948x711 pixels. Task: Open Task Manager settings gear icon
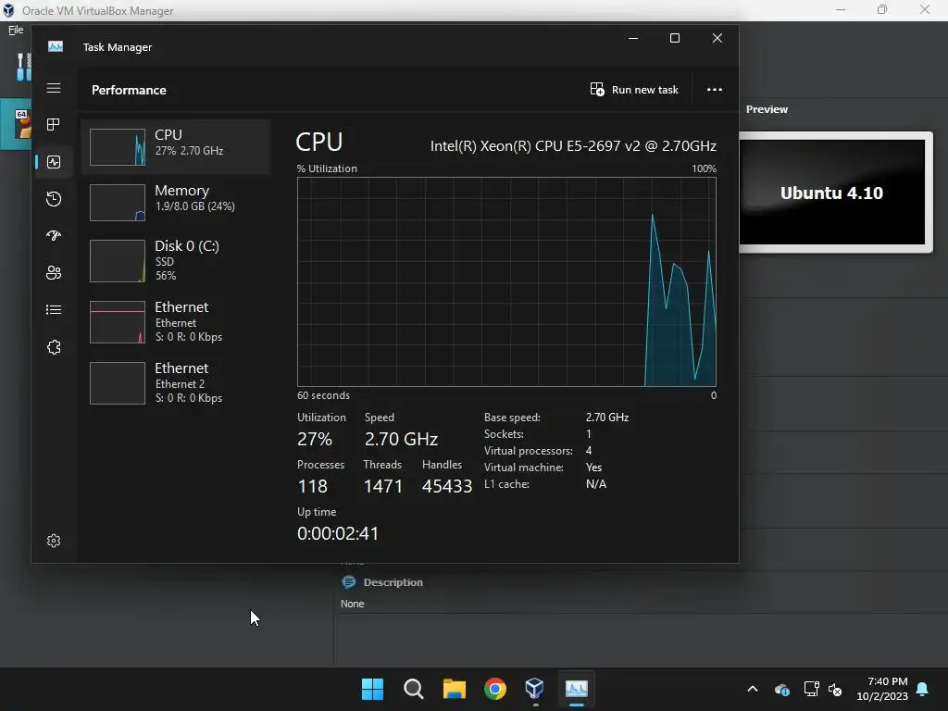pos(54,541)
